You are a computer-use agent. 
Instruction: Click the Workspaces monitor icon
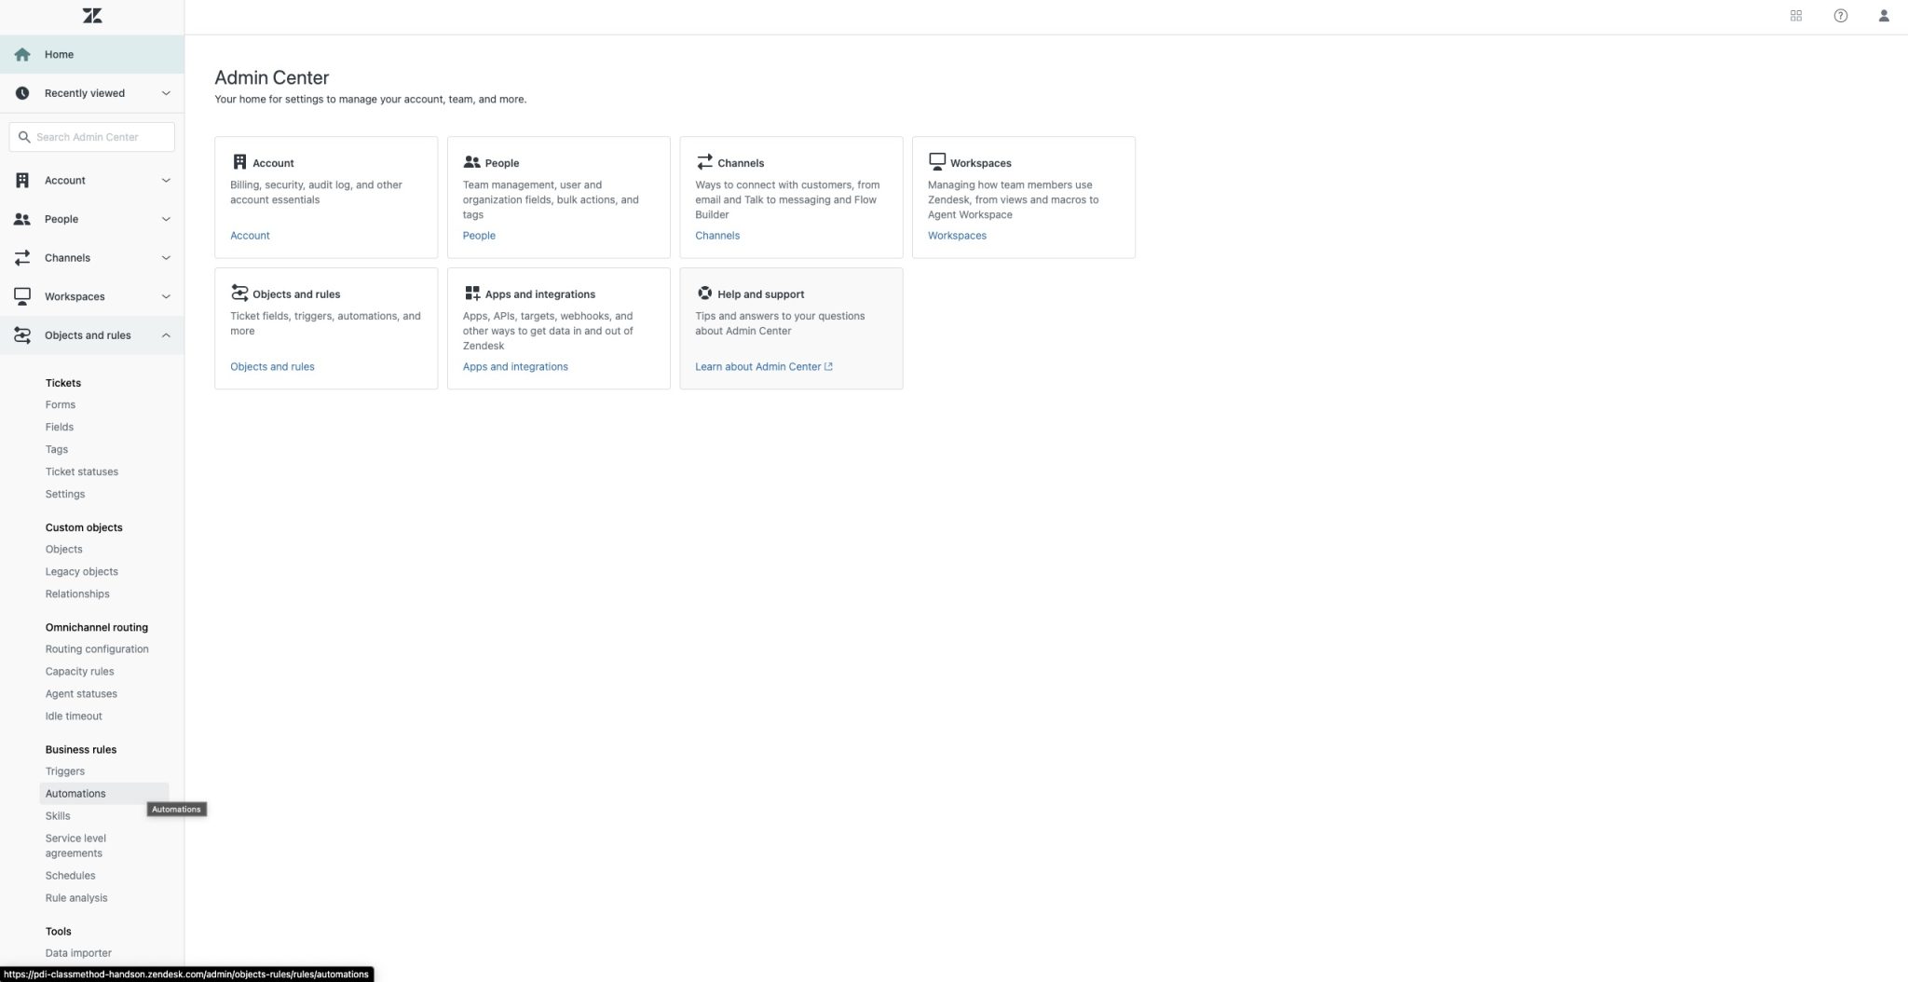click(935, 161)
